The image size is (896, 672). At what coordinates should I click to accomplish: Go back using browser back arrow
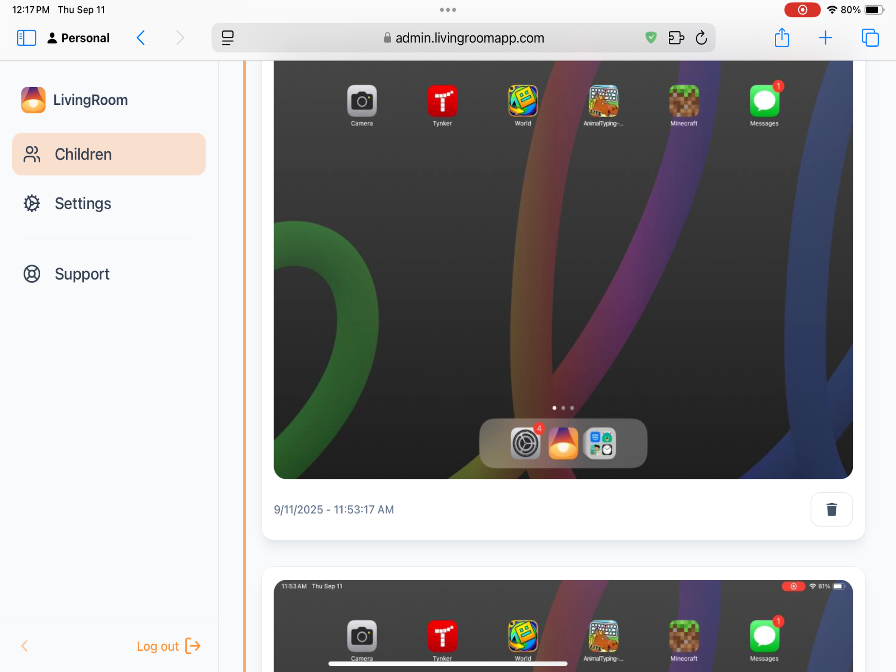pos(141,38)
